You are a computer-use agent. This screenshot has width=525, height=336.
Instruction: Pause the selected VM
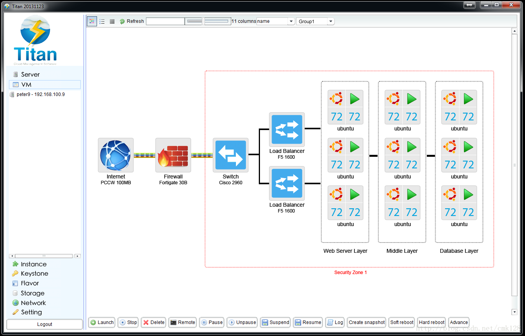(x=212, y=322)
